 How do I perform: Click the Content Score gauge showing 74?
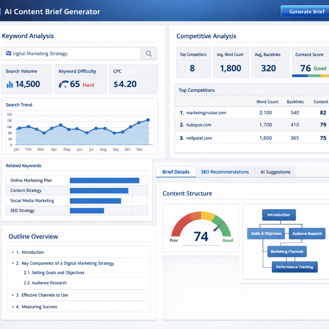[x=201, y=228]
